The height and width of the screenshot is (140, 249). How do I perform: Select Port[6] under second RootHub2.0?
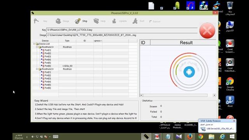coord(47,88)
